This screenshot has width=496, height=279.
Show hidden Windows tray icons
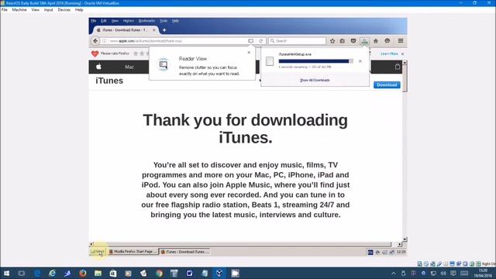tap(394, 274)
